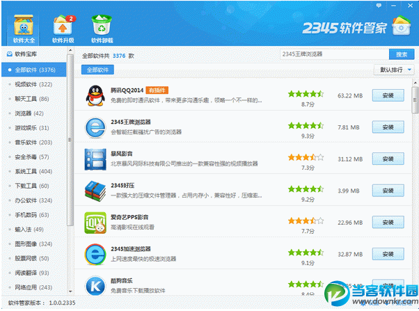Screen dimensions: 419x311
Task: Install 爱奇艺PPS影音 with 安装 button
Action: pos(388,223)
